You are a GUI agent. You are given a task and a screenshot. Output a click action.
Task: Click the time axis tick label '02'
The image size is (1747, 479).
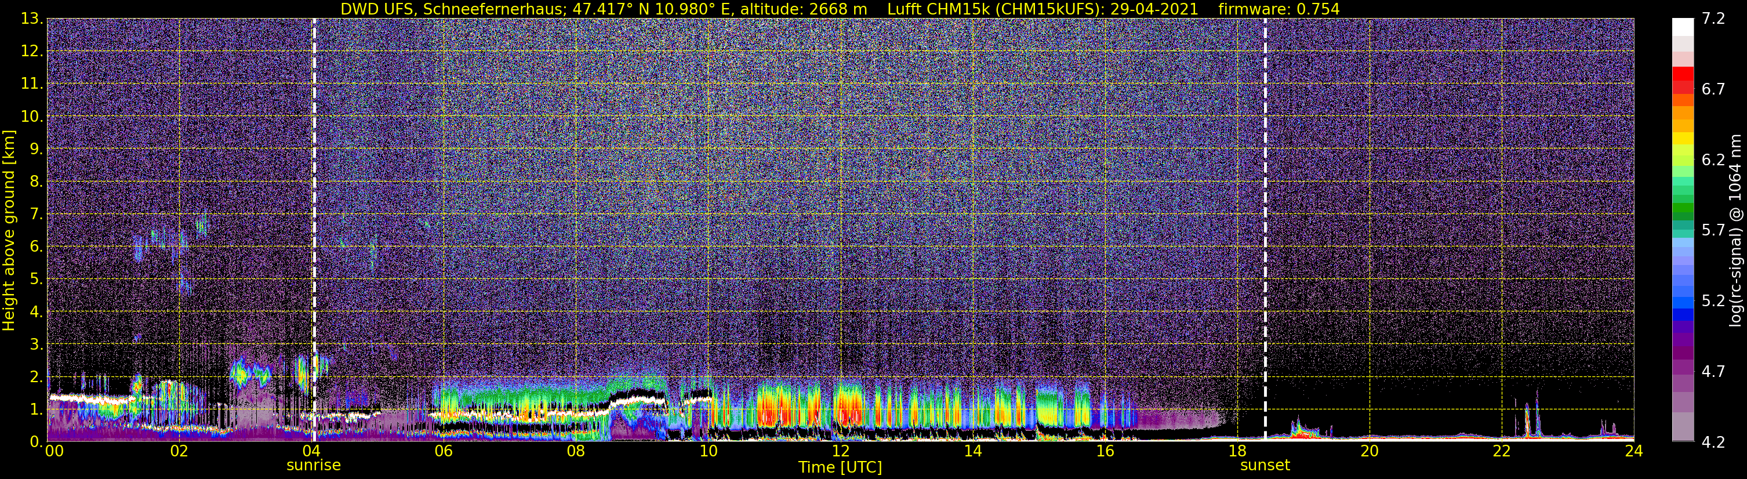179,452
